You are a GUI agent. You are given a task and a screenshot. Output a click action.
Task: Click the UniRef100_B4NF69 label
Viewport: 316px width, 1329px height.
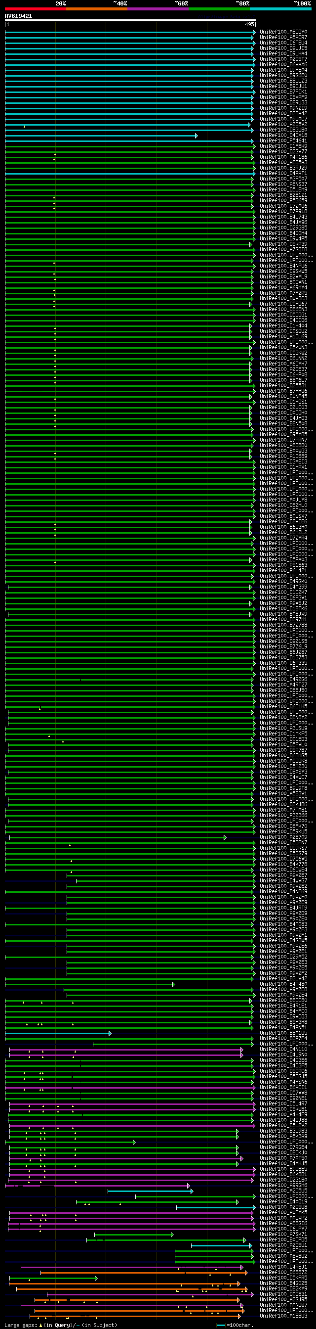tap(283, 892)
